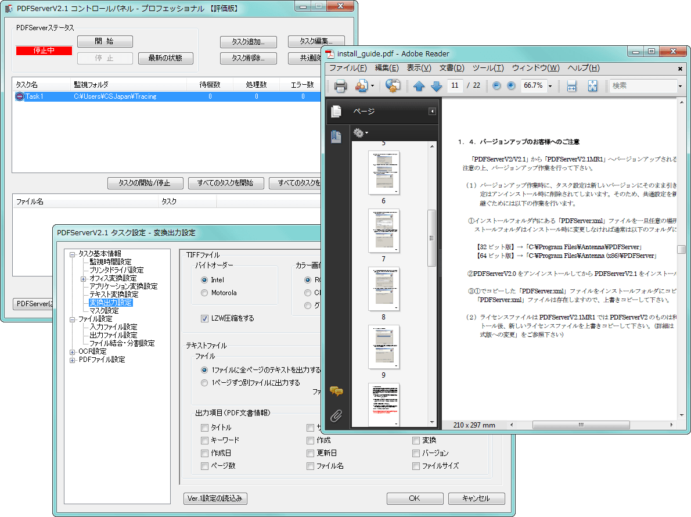Click the PDFServer app icon in title bar
The width and height of the screenshot is (691, 517).
click(x=9, y=8)
